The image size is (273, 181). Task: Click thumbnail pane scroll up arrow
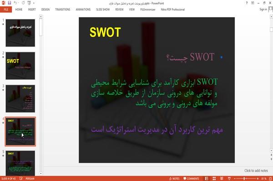(x=41, y=17)
